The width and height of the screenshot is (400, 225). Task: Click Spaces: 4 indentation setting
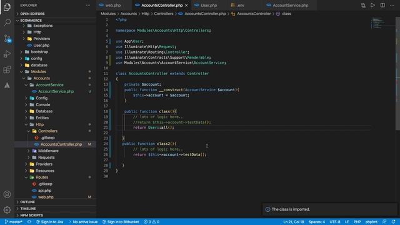pyautogui.click(x=317, y=222)
